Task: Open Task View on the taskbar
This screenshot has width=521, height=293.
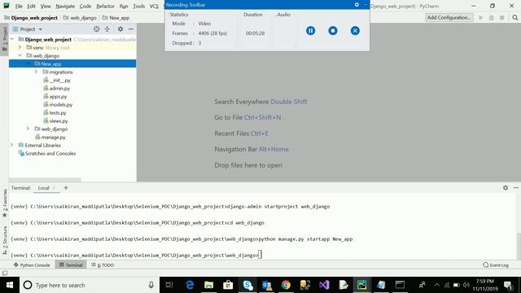Action: tap(169, 285)
